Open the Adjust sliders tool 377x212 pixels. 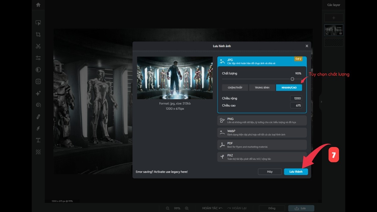[38, 58]
